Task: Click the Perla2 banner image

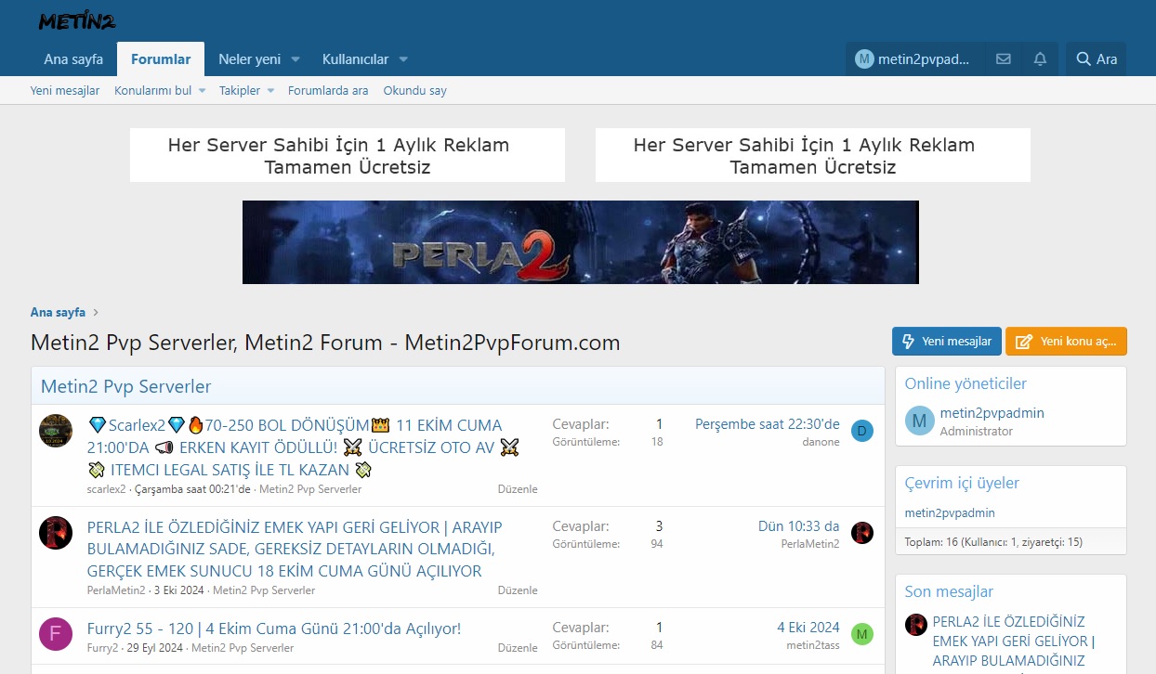Action: (x=580, y=242)
